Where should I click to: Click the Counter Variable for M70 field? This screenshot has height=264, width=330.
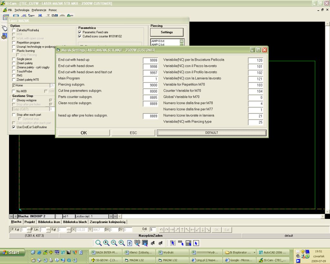coord(256,91)
